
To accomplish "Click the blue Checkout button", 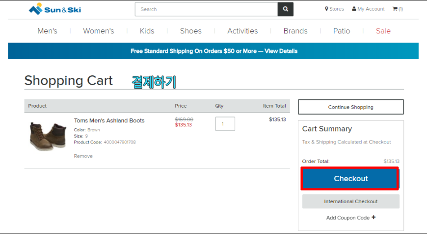I will point(350,179).
